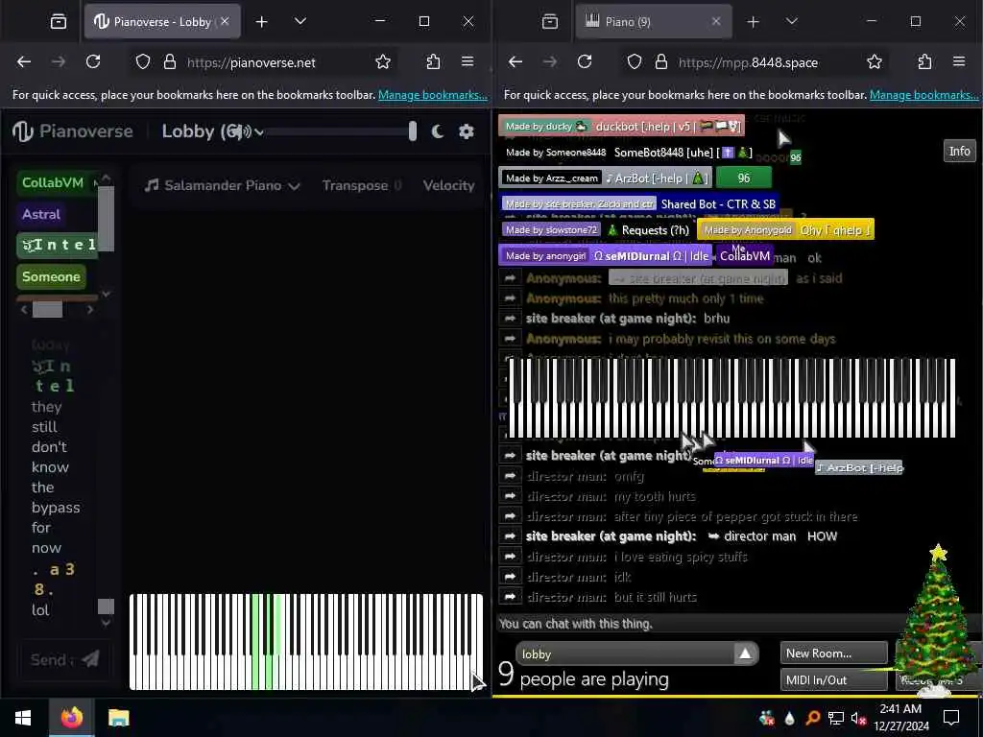Bookmark mpp.8448.space with the star
The width and height of the screenshot is (983, 737).
[x=875, y=61]
